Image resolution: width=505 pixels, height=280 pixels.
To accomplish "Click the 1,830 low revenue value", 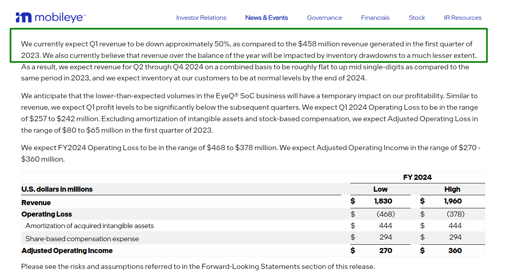I will 383,201.
